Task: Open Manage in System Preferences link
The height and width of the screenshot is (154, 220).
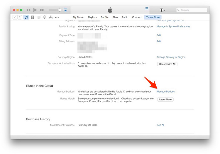Action: tap(173, 26)
